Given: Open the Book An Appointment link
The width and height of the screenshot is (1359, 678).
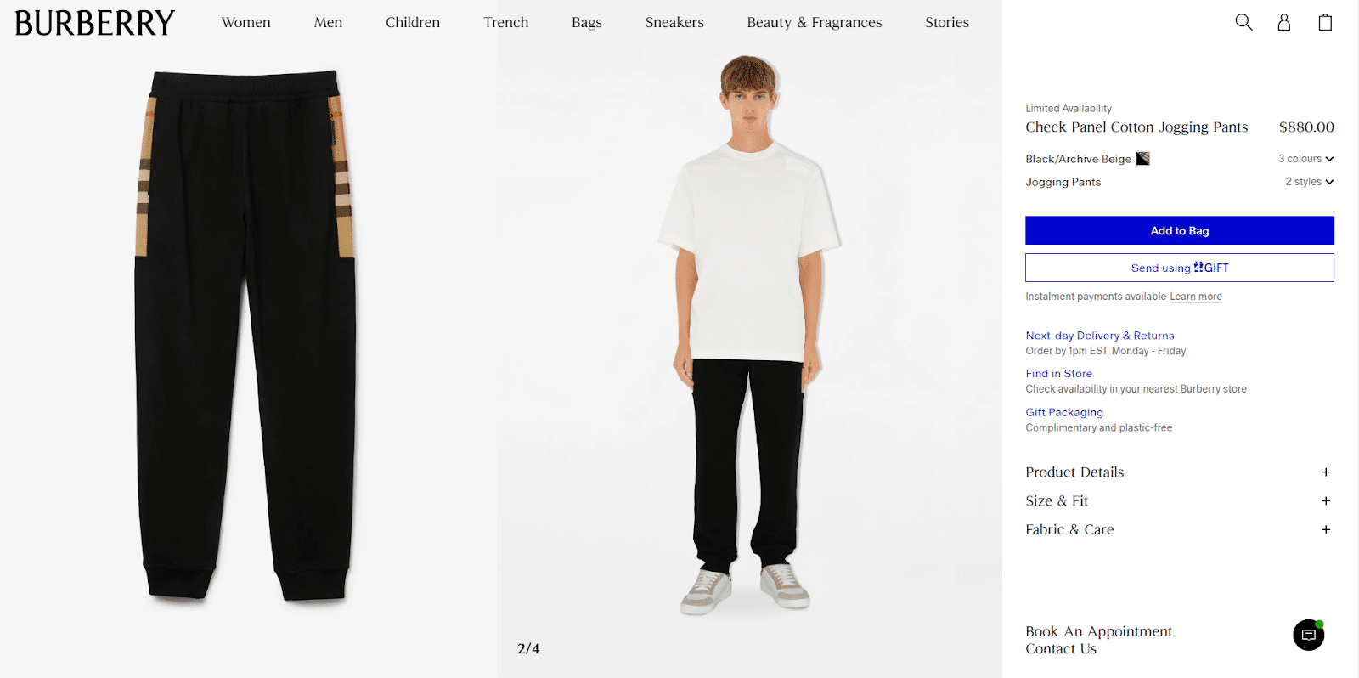Looking at the screenshot, I should 1098,631.
